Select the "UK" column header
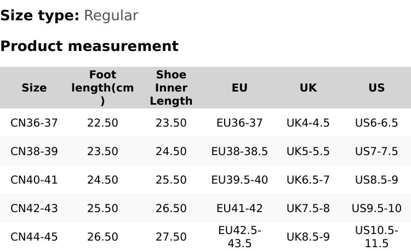411x251 pixels. pyautogui.click(x=308, y=88)
